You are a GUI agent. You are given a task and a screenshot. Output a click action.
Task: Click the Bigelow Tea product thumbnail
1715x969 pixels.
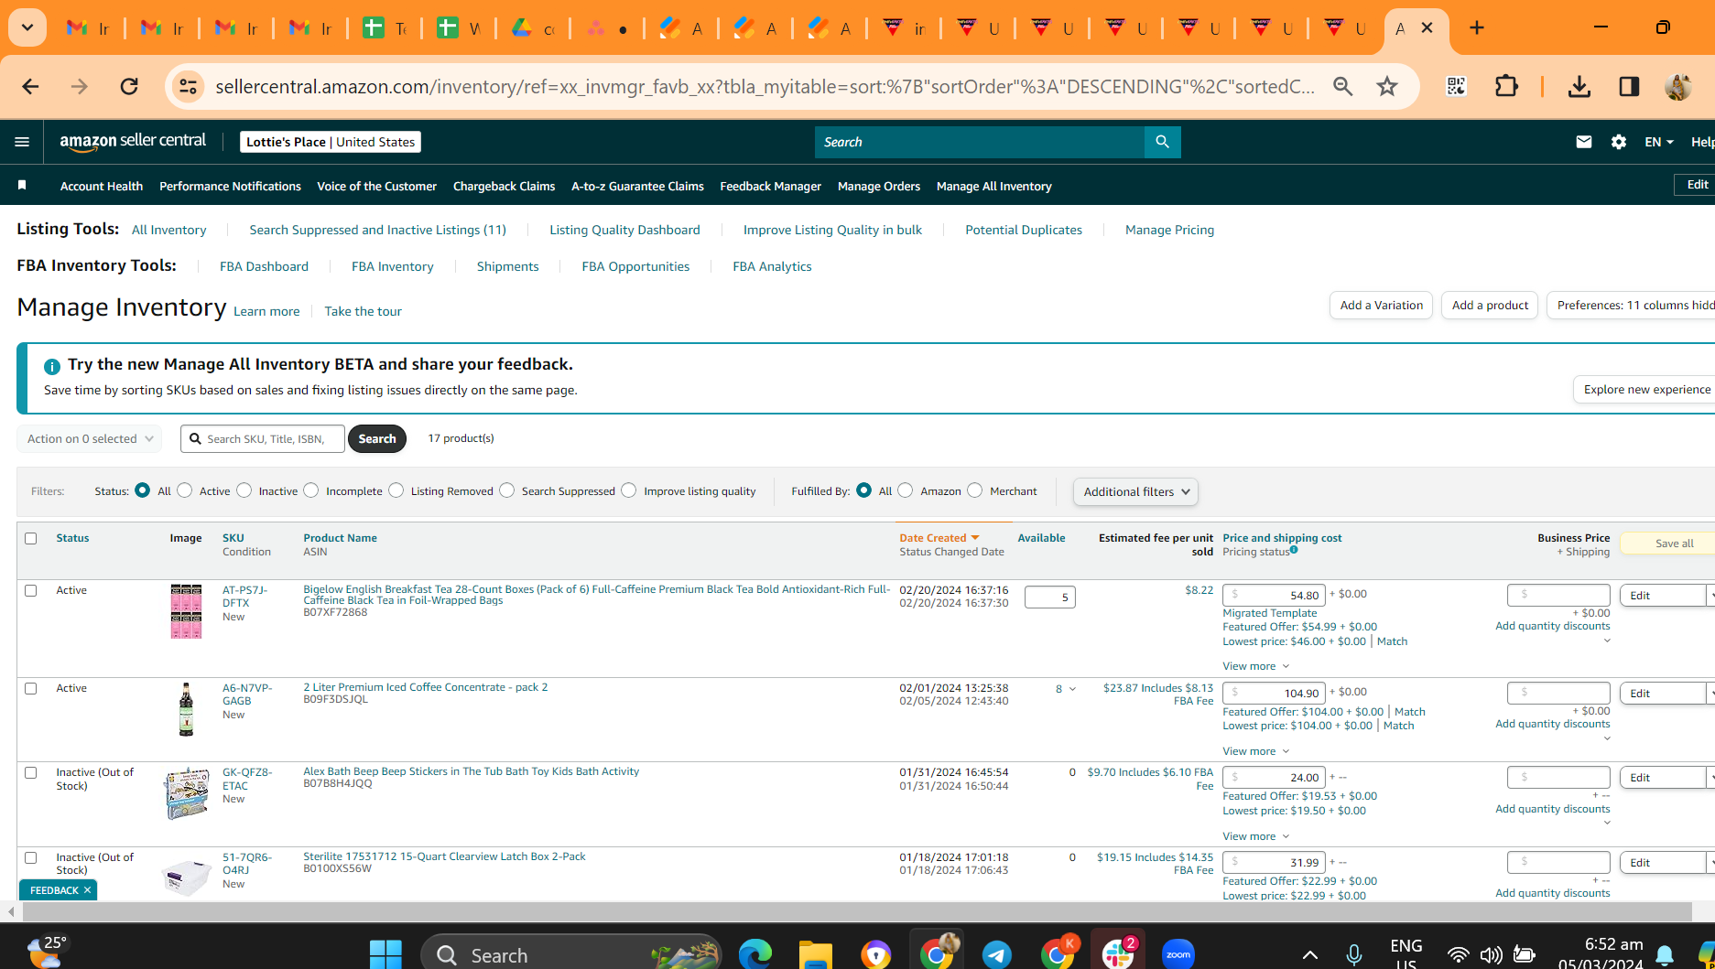(x=186, y=611)
